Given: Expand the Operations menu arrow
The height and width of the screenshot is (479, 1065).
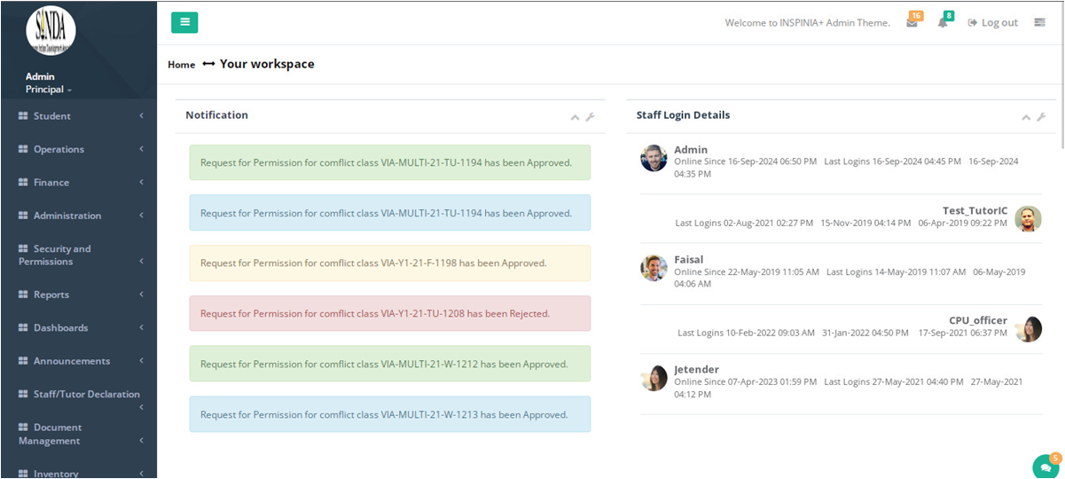Looking at the screenshot, I should pos(142,149).
